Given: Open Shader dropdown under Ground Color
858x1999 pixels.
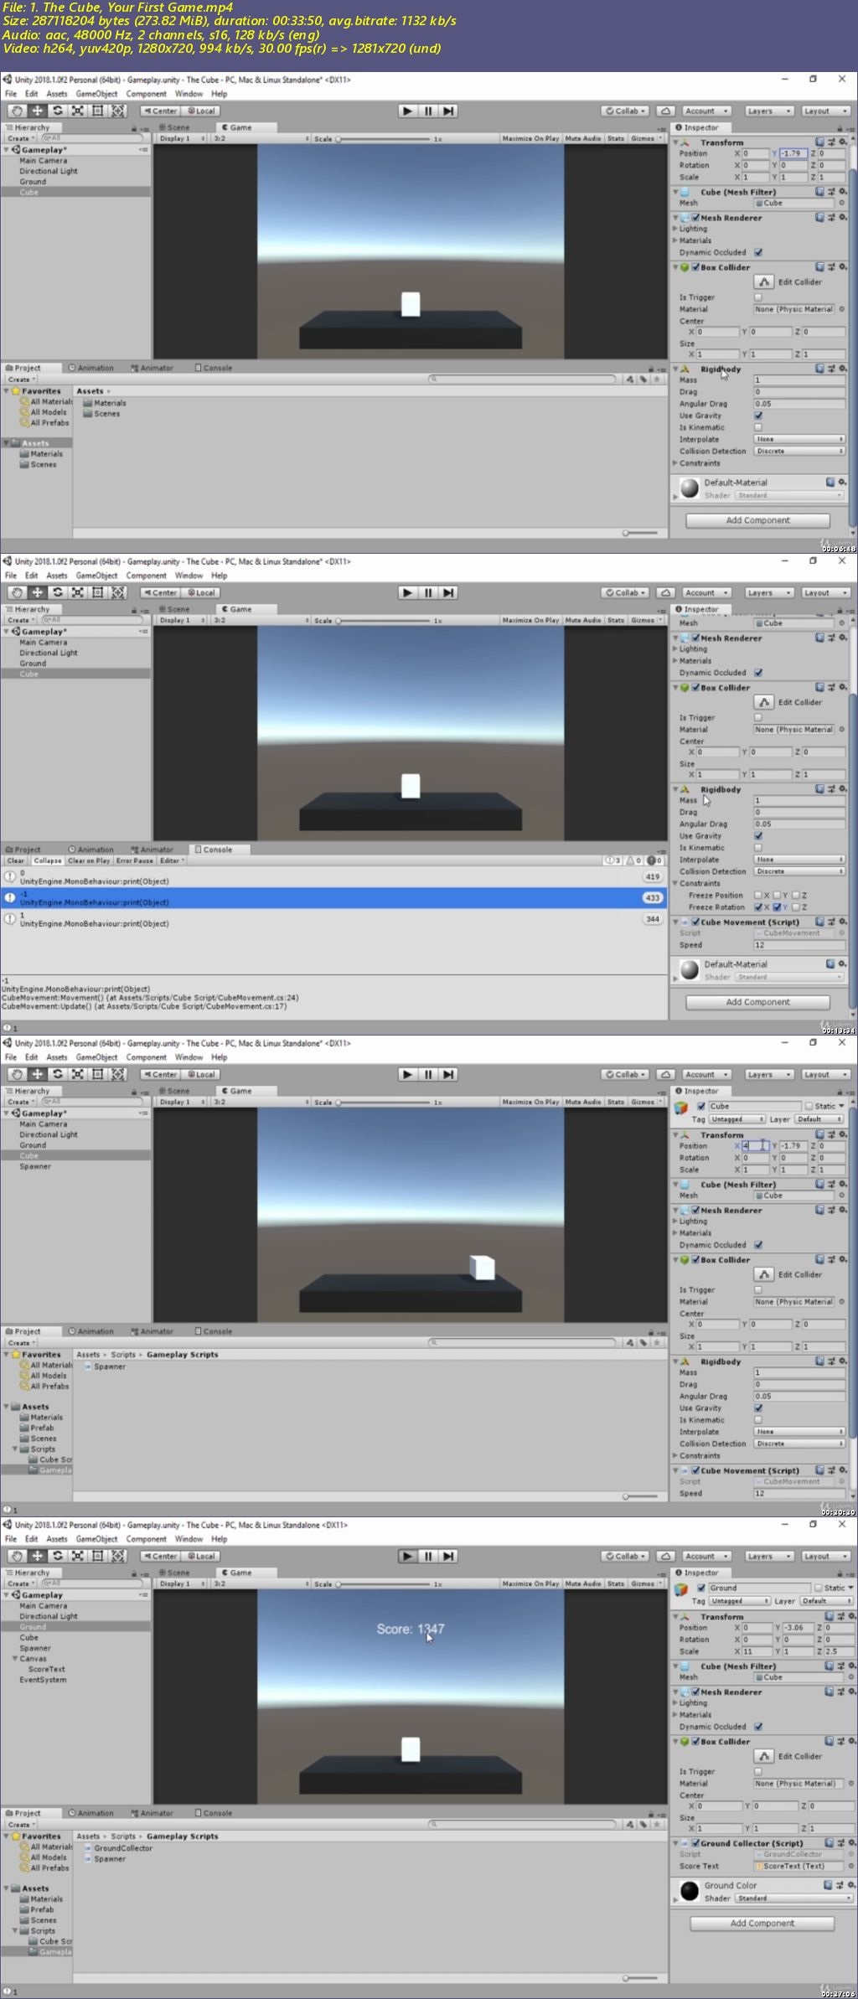Looking at the screenshot, I should [x=793, y=1898].
